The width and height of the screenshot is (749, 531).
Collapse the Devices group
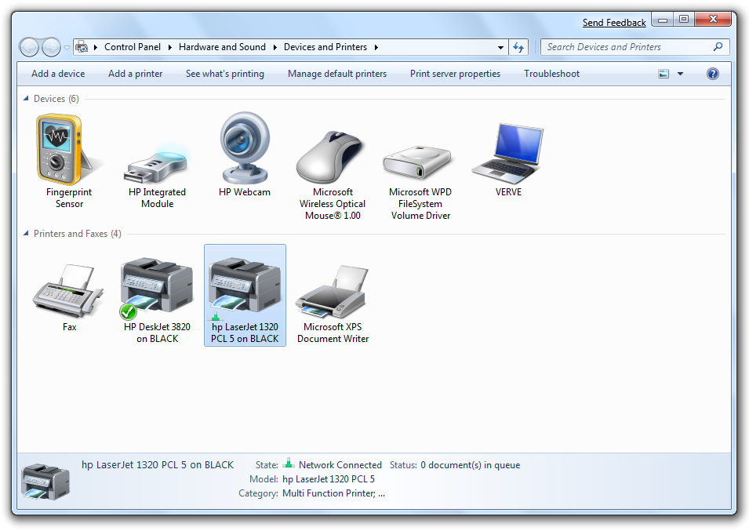pos(27,99)
